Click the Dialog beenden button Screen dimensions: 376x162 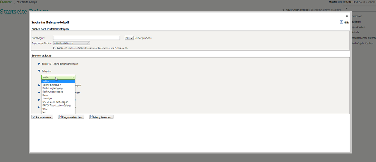click(x=101, y=117)
